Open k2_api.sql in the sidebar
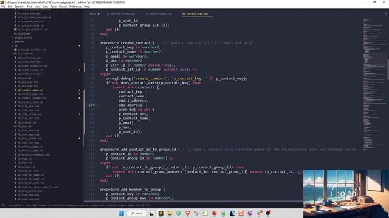The image size is (389, 218). coord(24,78)
